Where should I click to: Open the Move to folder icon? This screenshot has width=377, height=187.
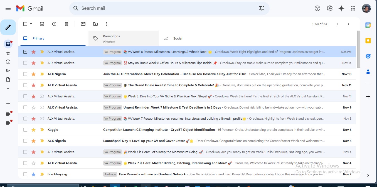pos(95,24)
